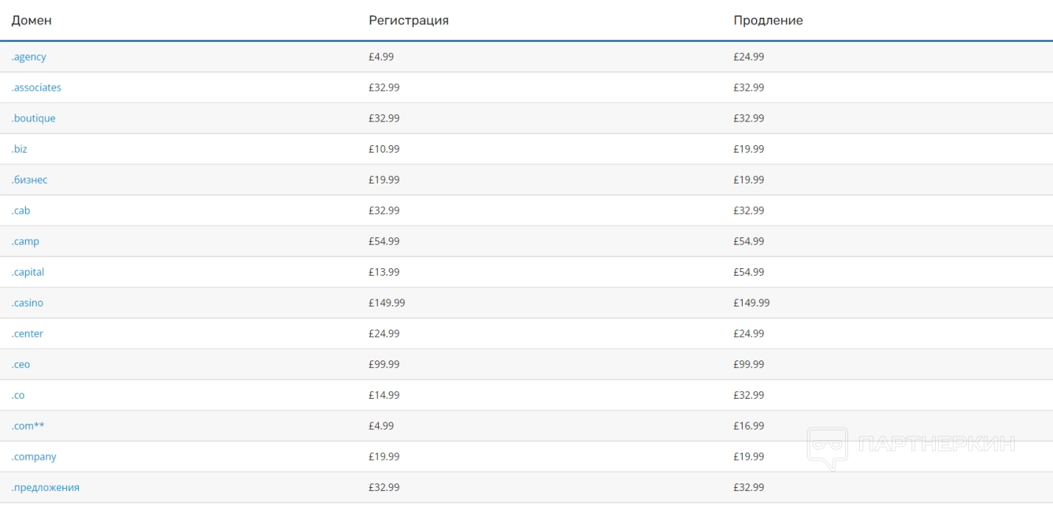Image resolution: width=1053 pixels, height=510 pixels.
Task: Click the .associates domain link
Action: click(x=36, y=88)
